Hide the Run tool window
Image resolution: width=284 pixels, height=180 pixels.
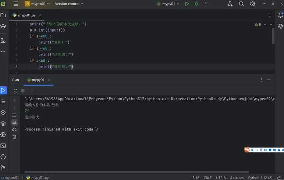pos(269,80)
